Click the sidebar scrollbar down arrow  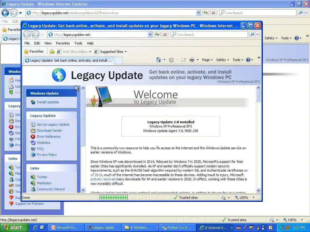pos(83,190)
